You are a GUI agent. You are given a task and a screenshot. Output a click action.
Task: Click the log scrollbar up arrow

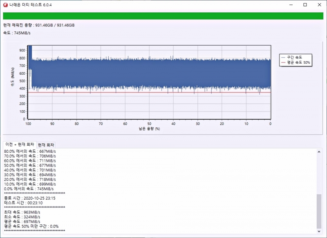tap(319, 152)
